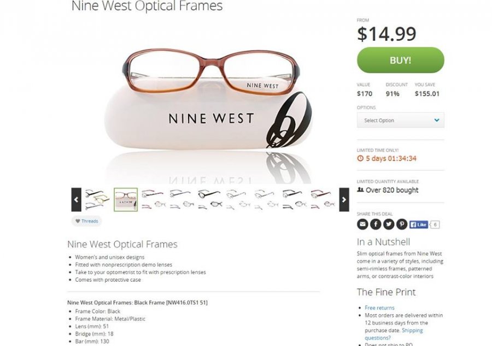Click the Facebook Like button
This screenshot has height=346, width=492.
(419, 224)
